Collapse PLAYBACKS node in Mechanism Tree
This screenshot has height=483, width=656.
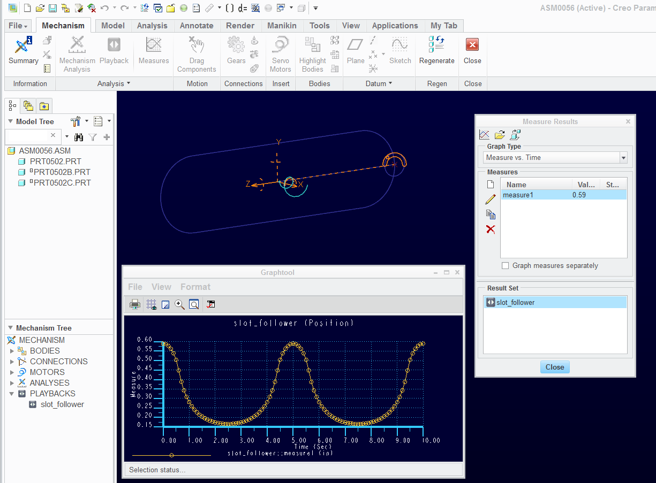click(x=12, y=394)
